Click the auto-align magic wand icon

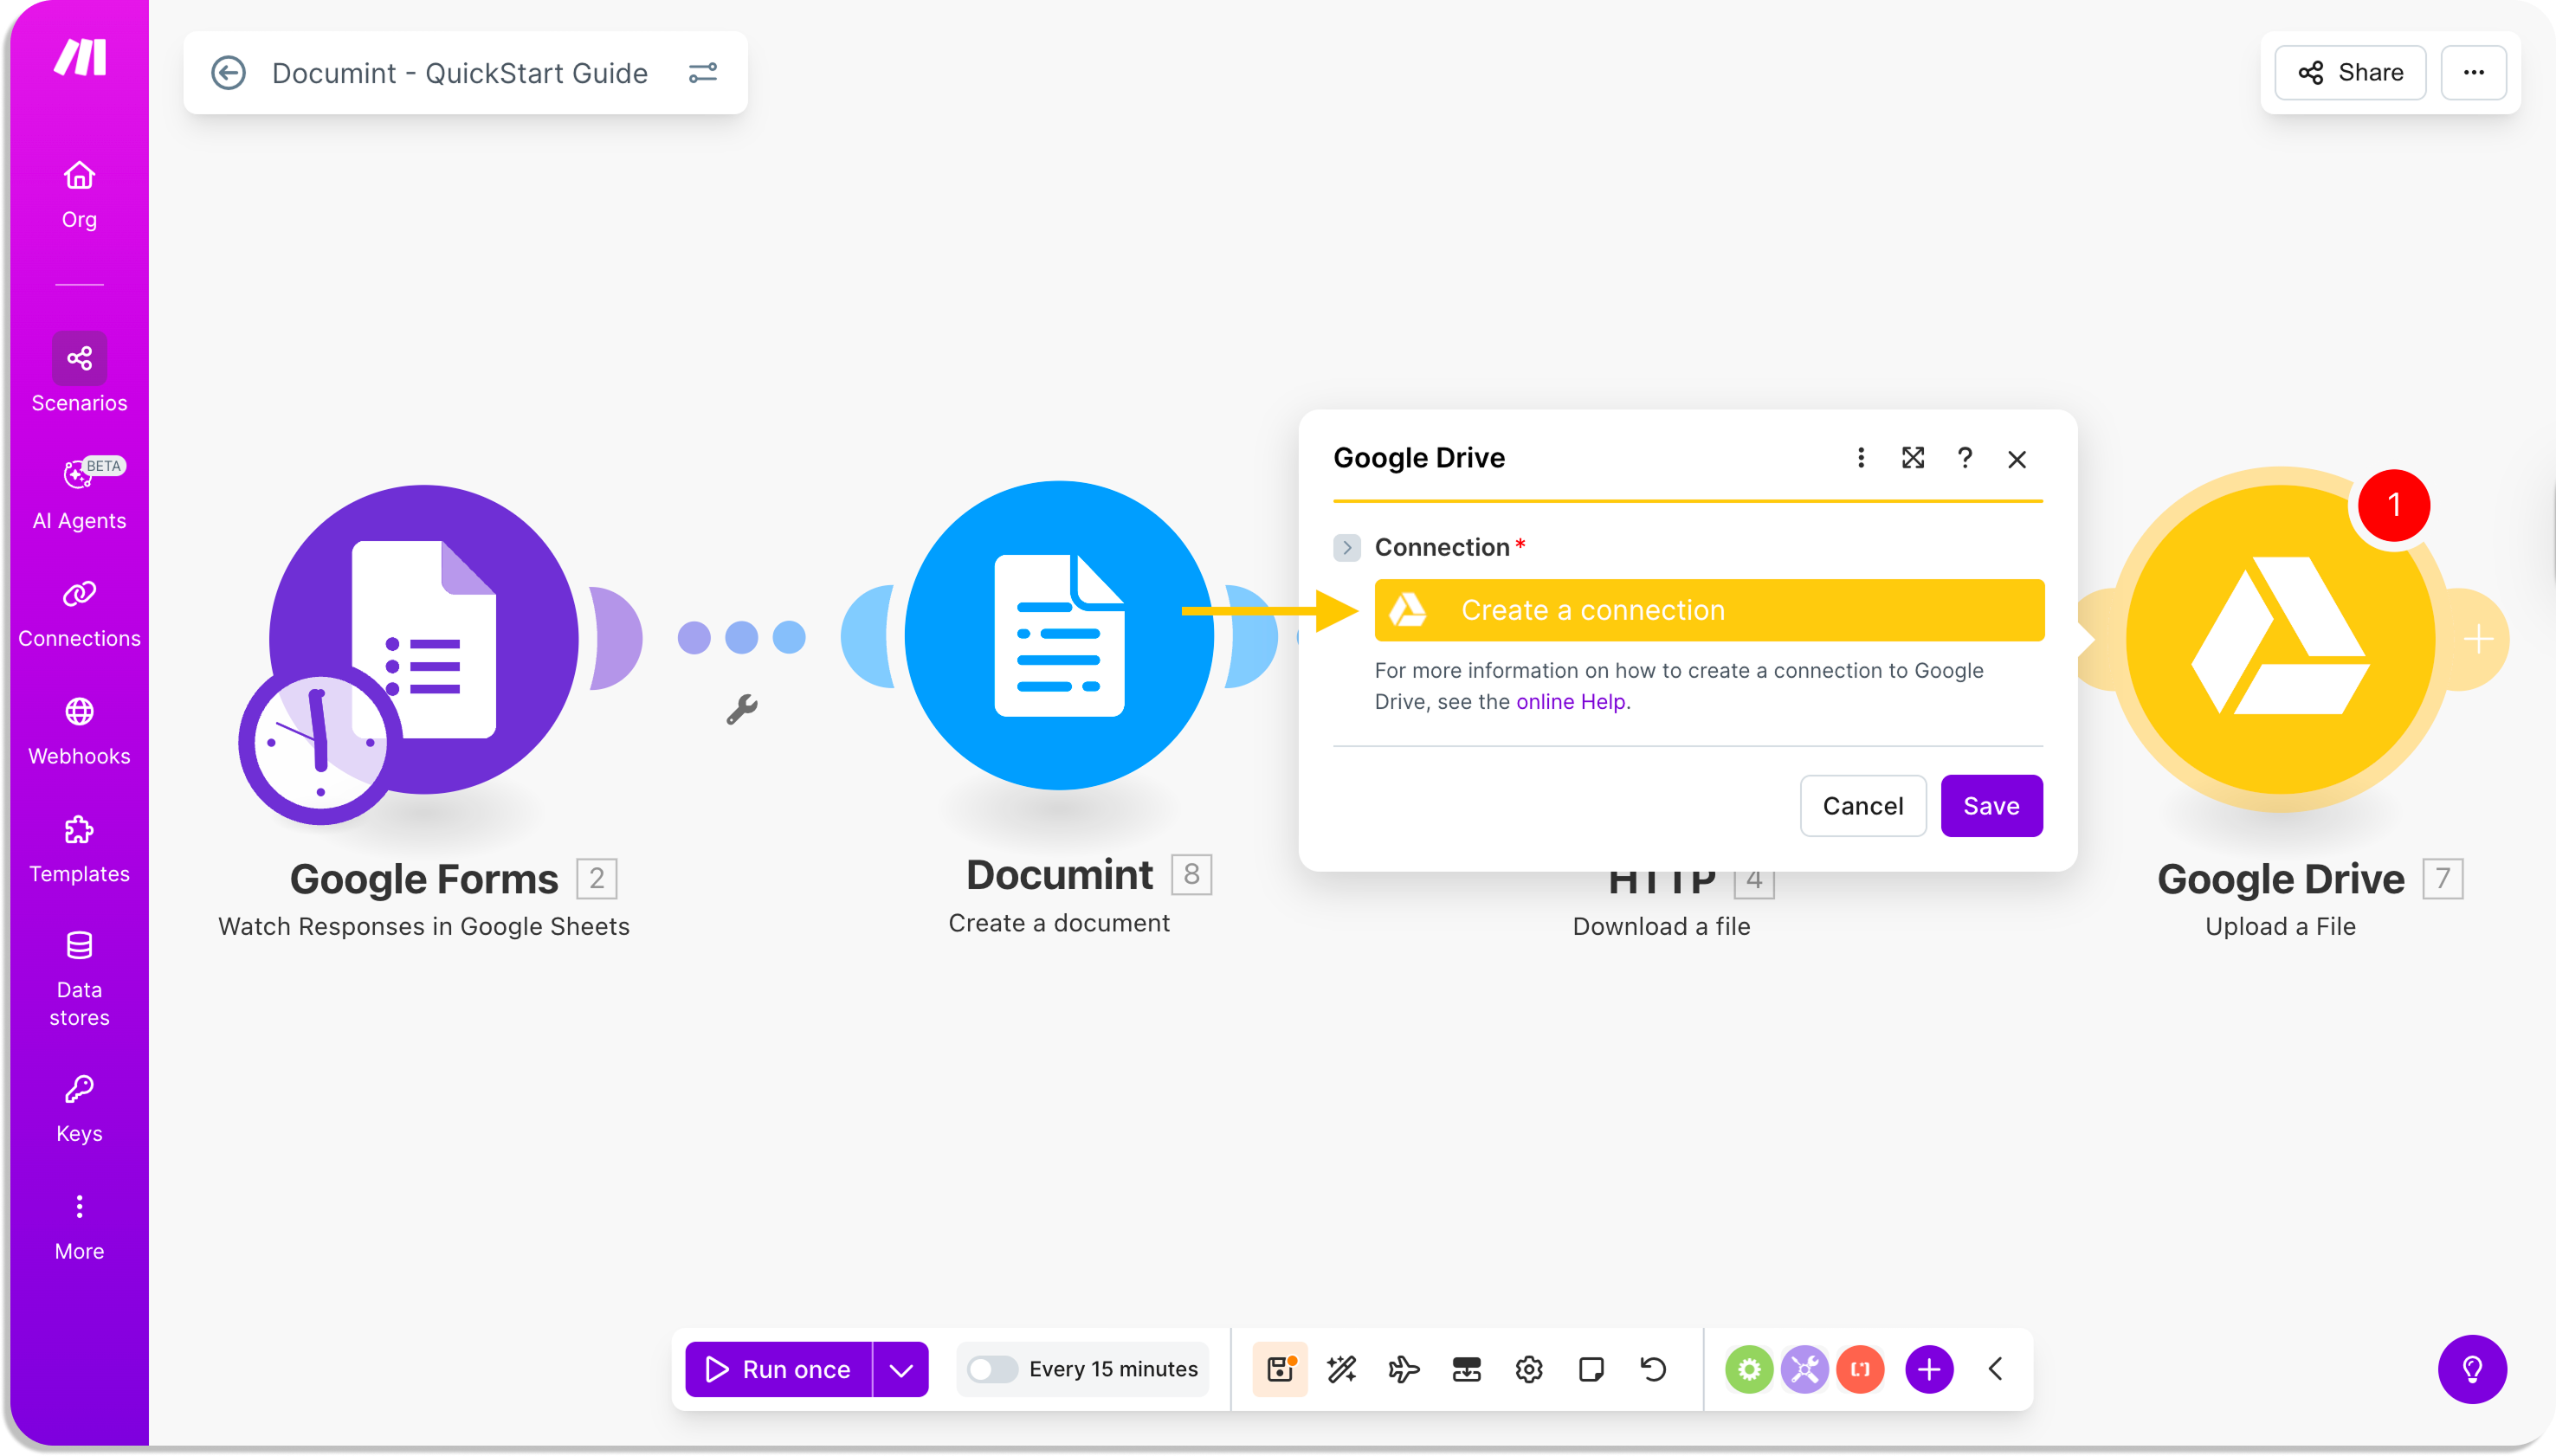pyautogui.click(x=1341, y=1369)
